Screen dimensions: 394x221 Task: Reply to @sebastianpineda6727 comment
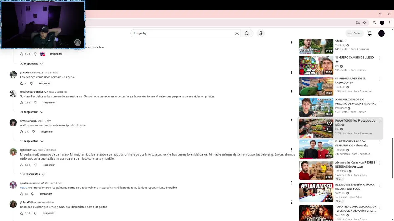pos(49,103)
